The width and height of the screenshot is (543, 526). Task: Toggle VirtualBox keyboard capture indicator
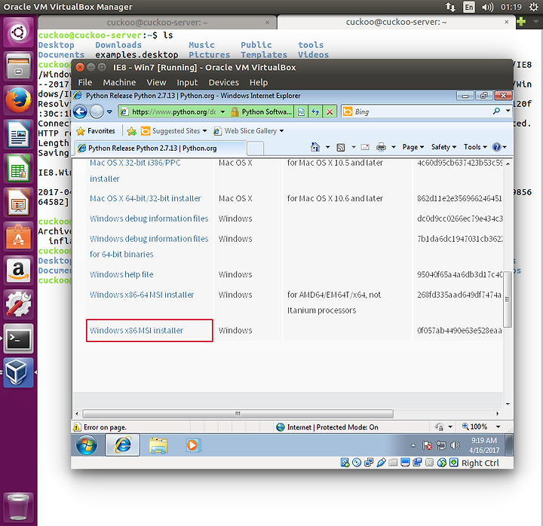[454, 463]
